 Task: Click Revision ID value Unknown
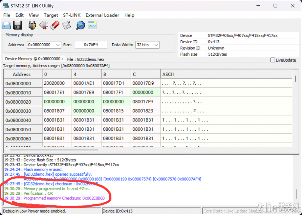pyautogui.click(x=216, y=48)
